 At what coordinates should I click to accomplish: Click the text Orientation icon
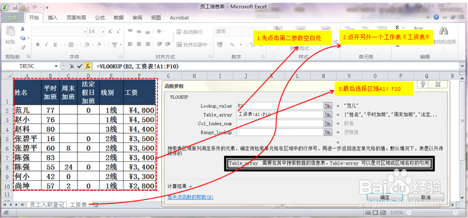pyautogui.click(x=160, y=31)
